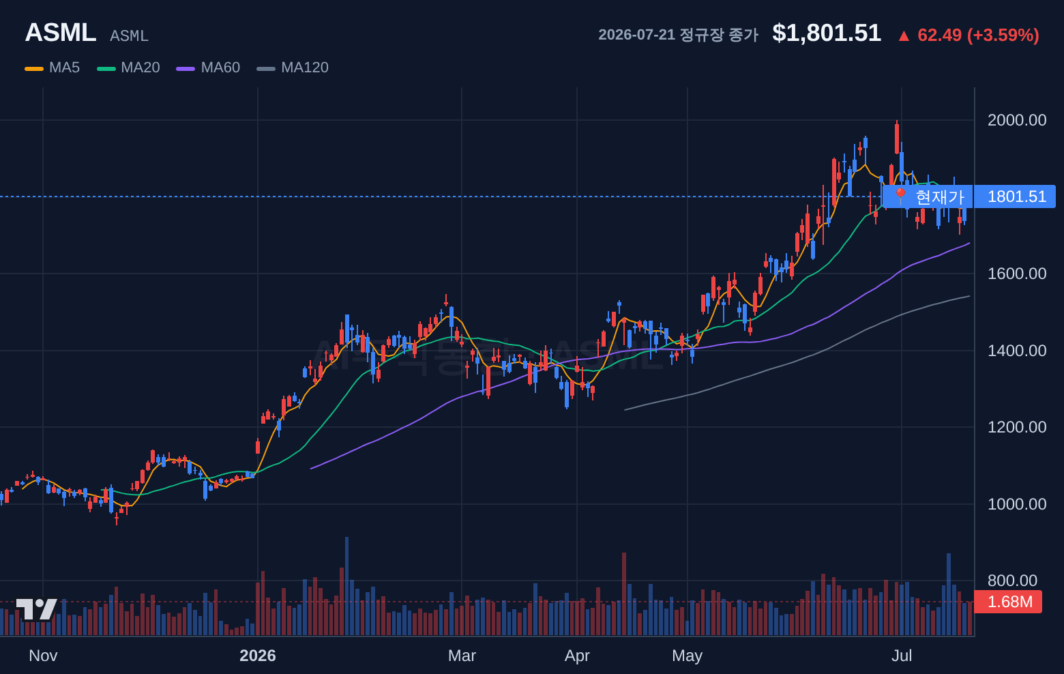The height and width of the screenshot is (674, 1064).
Task: Click the May label on time axis
Action: [687, 656]
